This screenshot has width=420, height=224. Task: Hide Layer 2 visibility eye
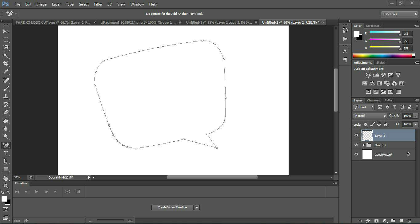(356, 136)
